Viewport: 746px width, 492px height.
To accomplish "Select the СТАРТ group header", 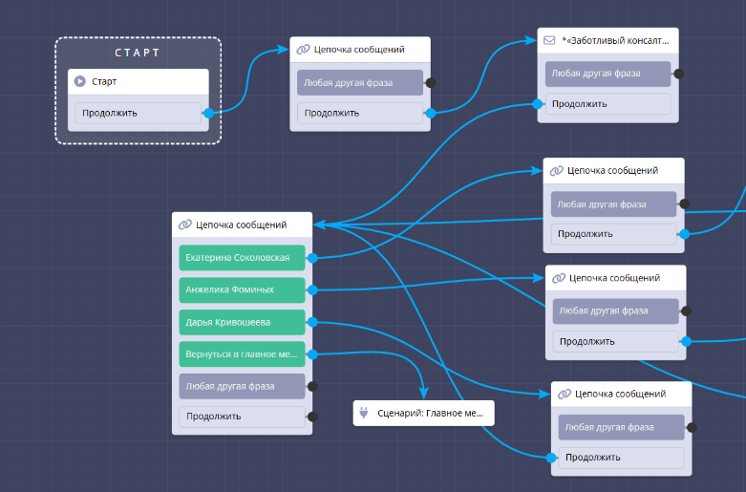I will pyautogui.click(x=138, y=53).
